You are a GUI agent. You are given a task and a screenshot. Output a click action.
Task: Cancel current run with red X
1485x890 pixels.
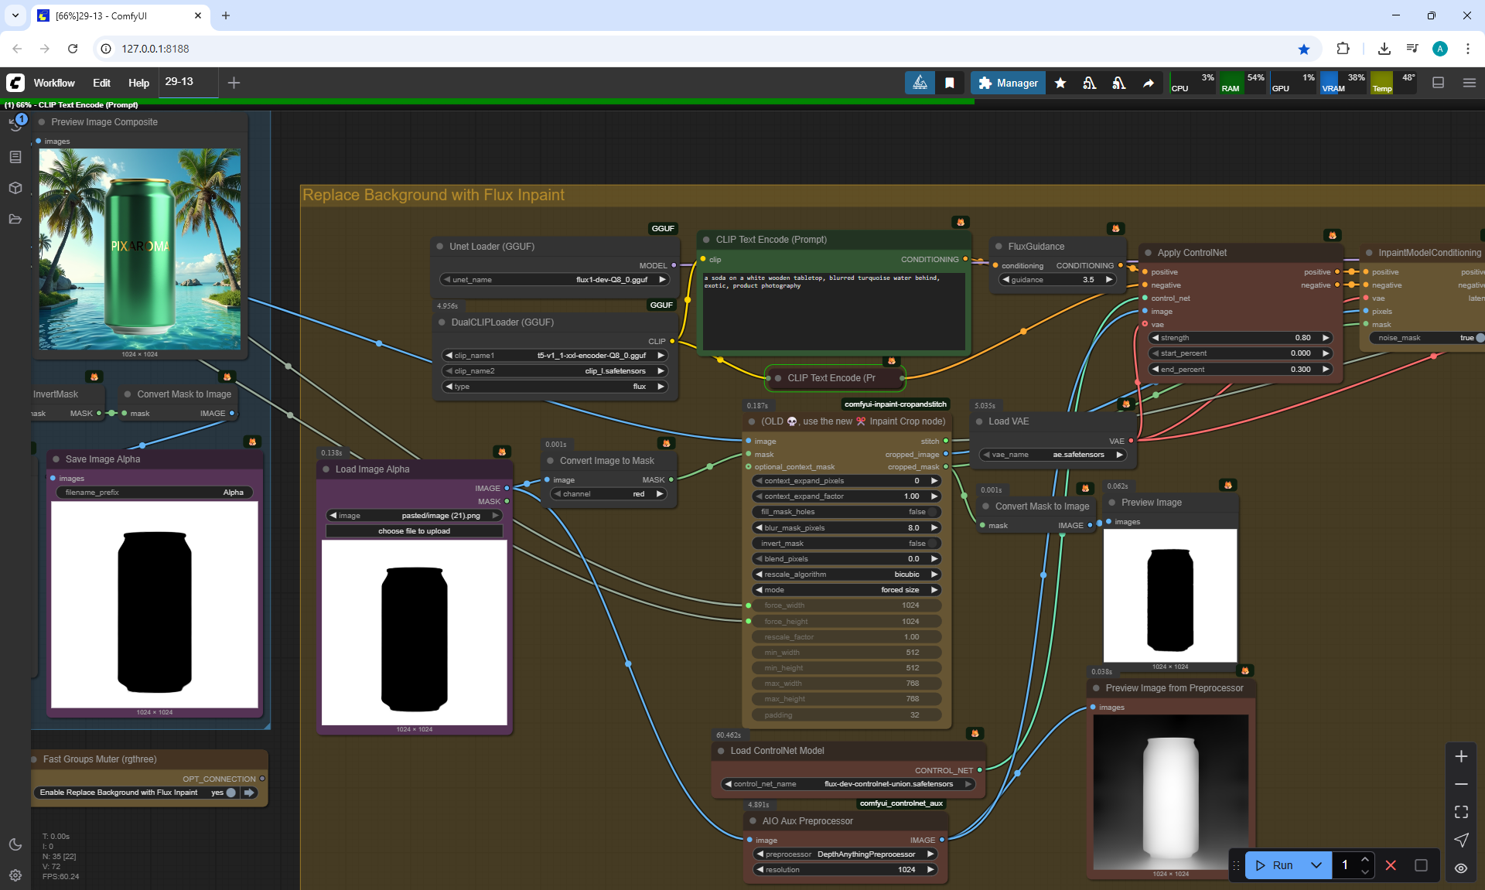[1391, 865]
